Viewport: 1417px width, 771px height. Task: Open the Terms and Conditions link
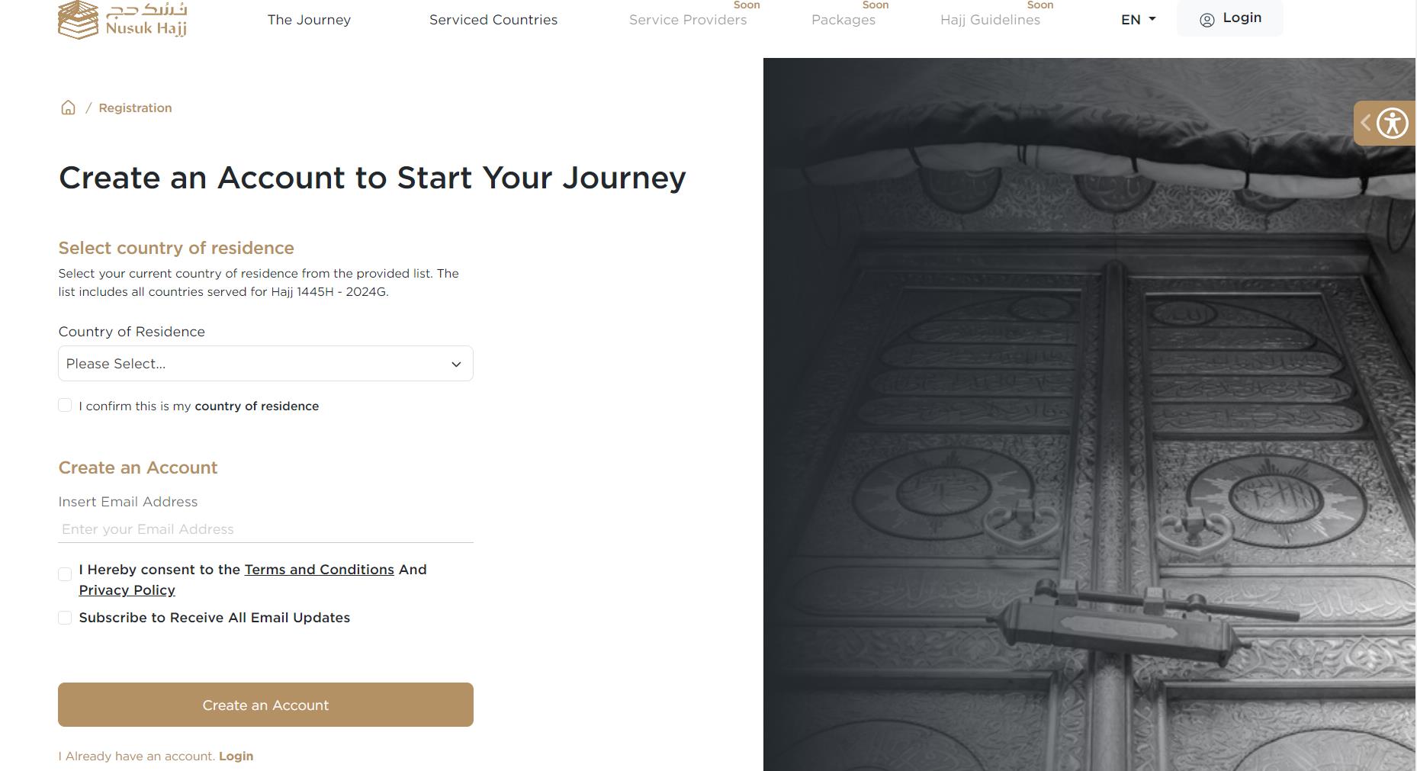point(319,570)
